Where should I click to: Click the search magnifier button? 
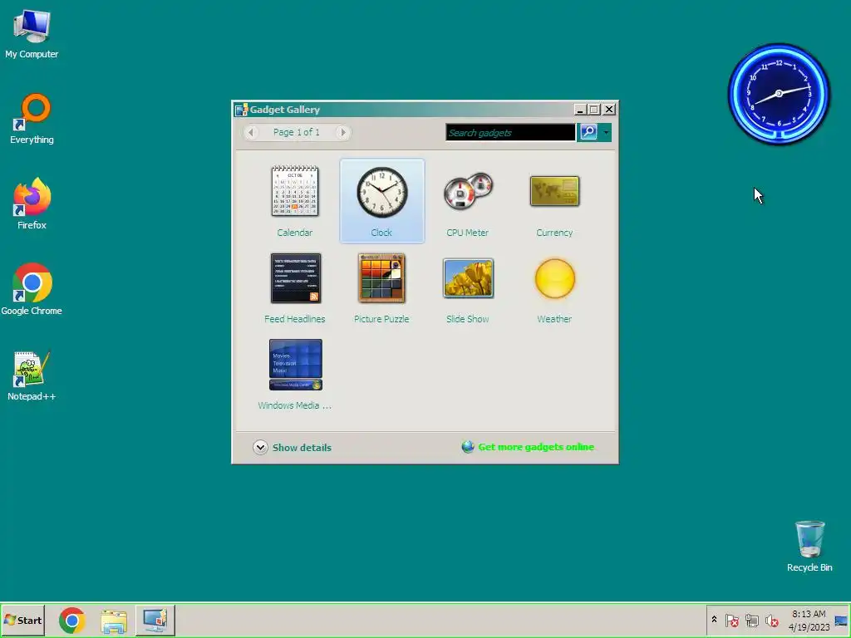589,132
